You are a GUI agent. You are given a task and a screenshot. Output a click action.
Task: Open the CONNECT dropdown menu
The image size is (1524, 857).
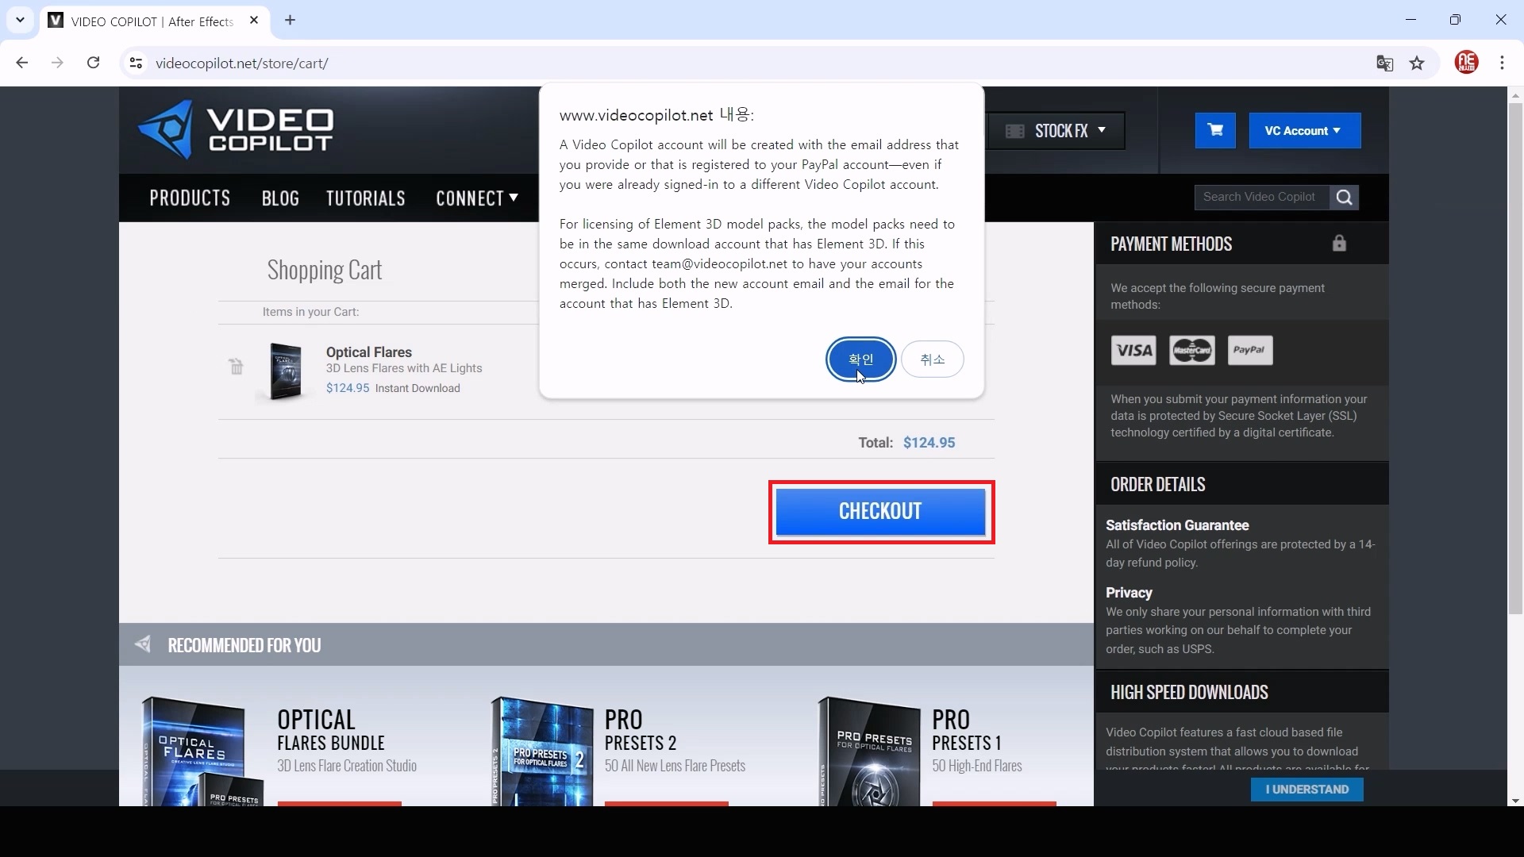click(x=476, y=198)
